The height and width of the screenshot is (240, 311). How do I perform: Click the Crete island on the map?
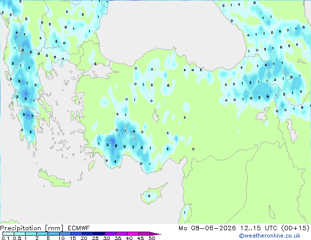[x=54, y=179]
